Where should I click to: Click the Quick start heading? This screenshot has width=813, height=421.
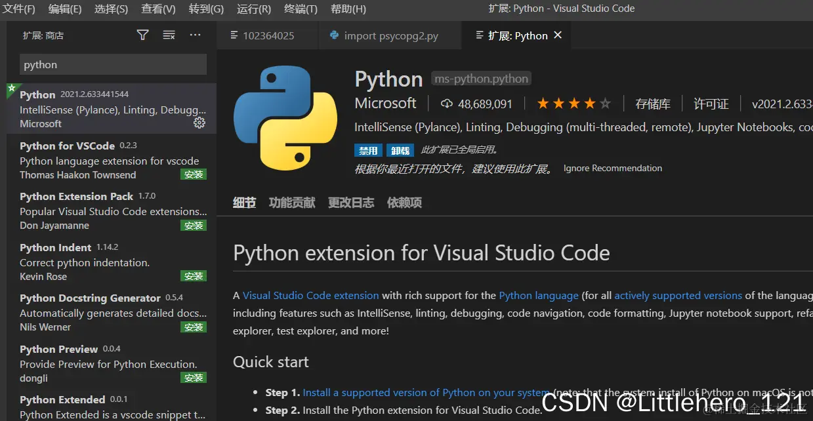(x=271, y=362)
